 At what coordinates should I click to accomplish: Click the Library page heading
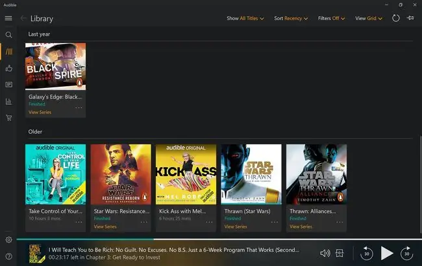point(42,19)
